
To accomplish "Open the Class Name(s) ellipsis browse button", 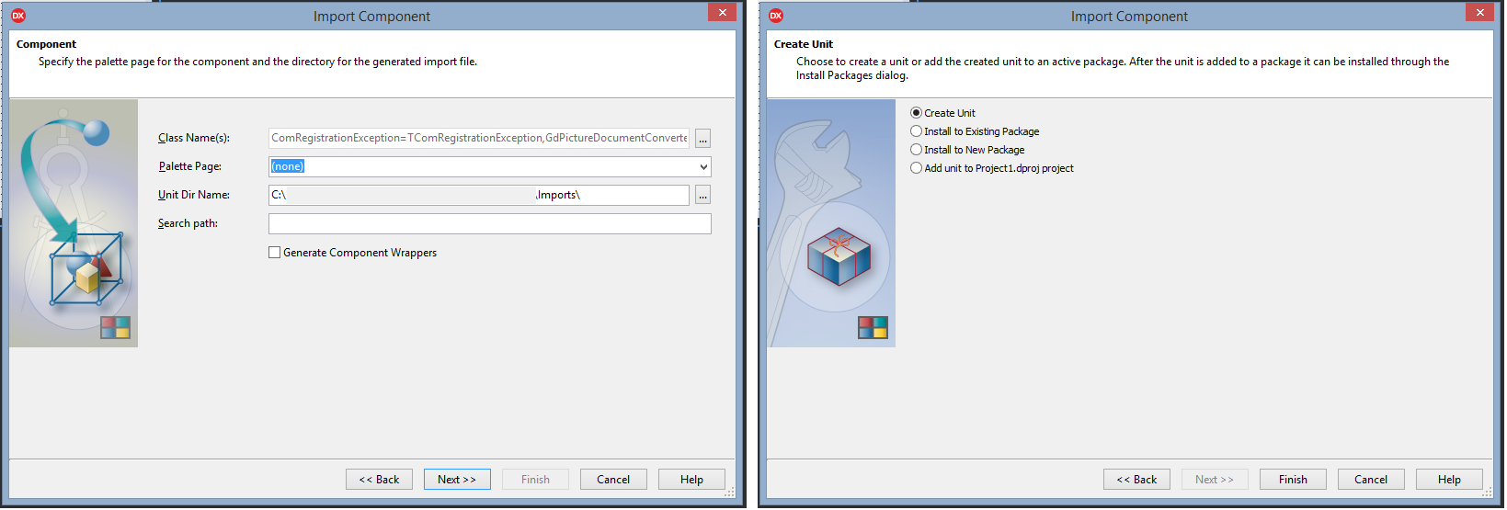I will tap(702, 138).
